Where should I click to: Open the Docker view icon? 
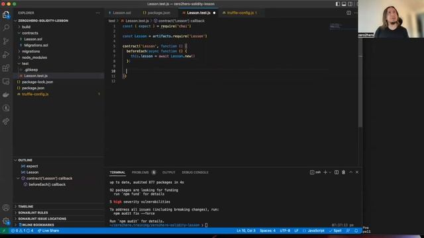point(6,95)
